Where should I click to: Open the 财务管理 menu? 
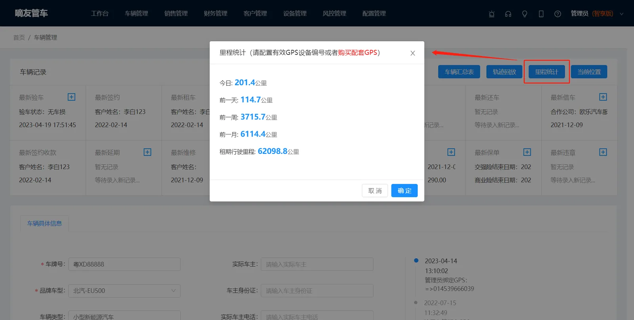tap(216, 13)
